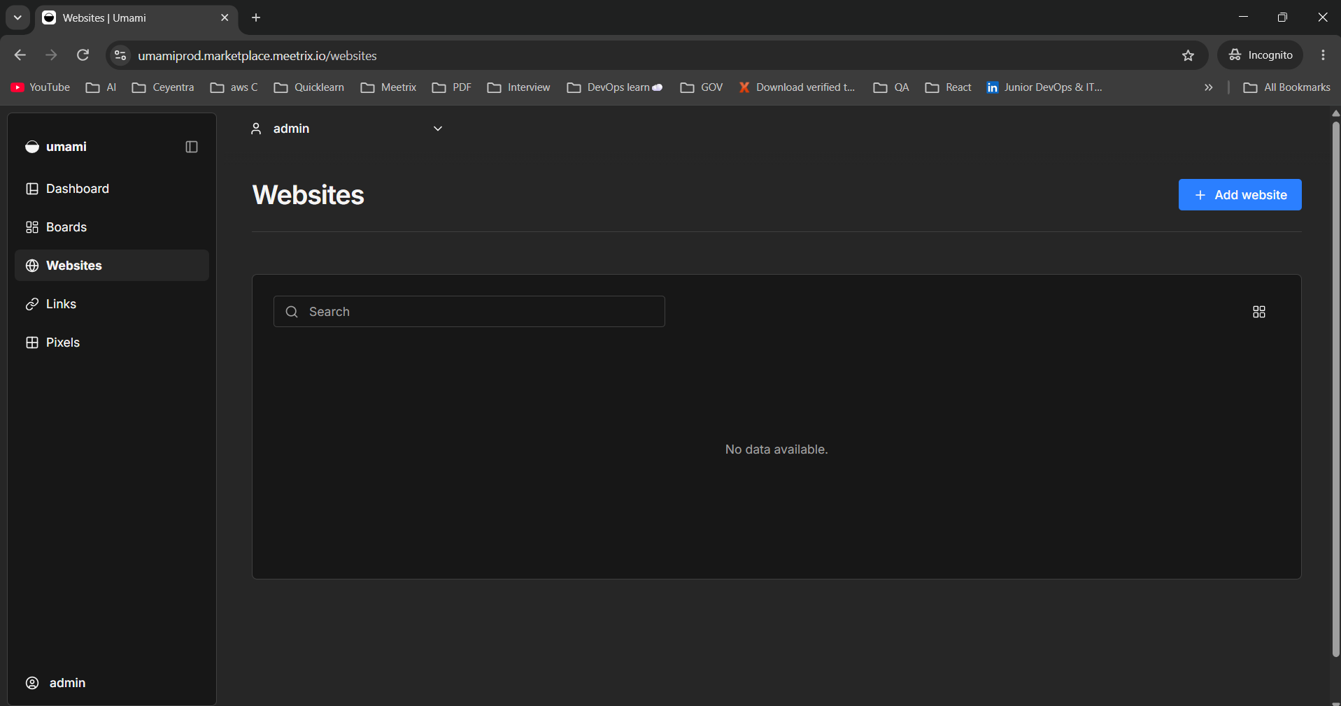The width and height of the screenshot is (1341, 706).
Task: Click the page vertical scrollbar
Action: pyautogui.click(x=1335, y=389)
